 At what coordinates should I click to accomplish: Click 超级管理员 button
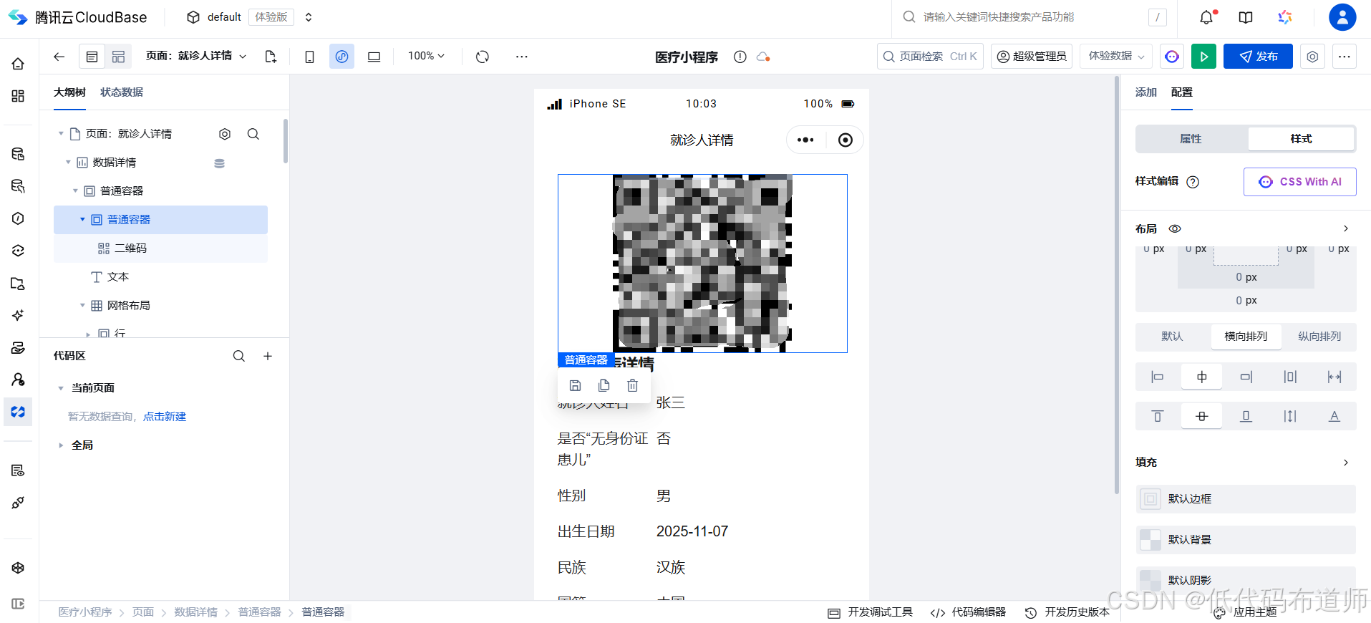click(x=1032, y=56)
